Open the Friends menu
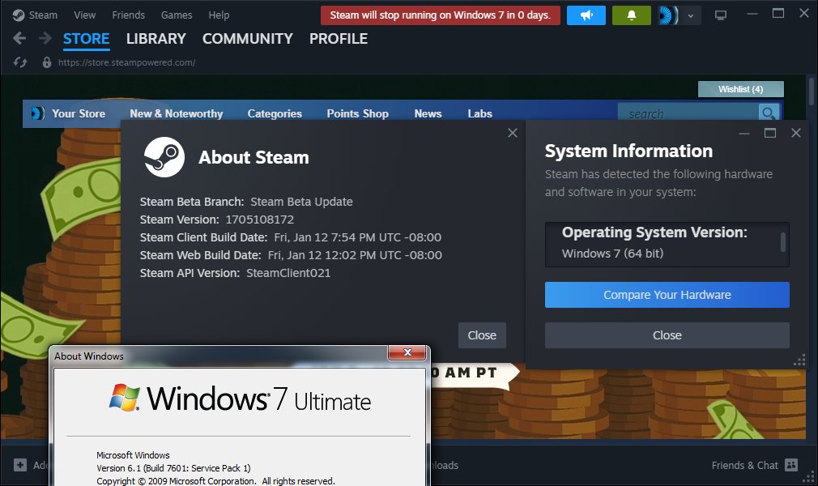 point(128,15)
